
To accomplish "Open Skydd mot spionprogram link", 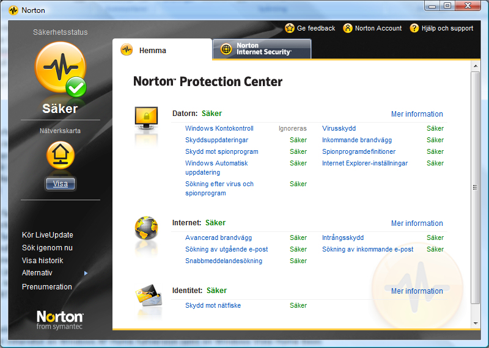I will (x=222, y=152).
